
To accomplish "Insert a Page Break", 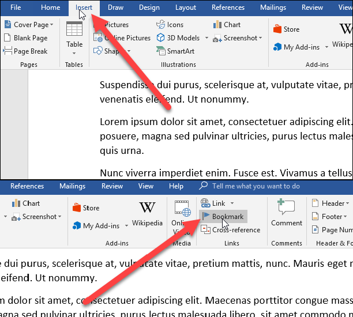I will click(x=25, y=51).
